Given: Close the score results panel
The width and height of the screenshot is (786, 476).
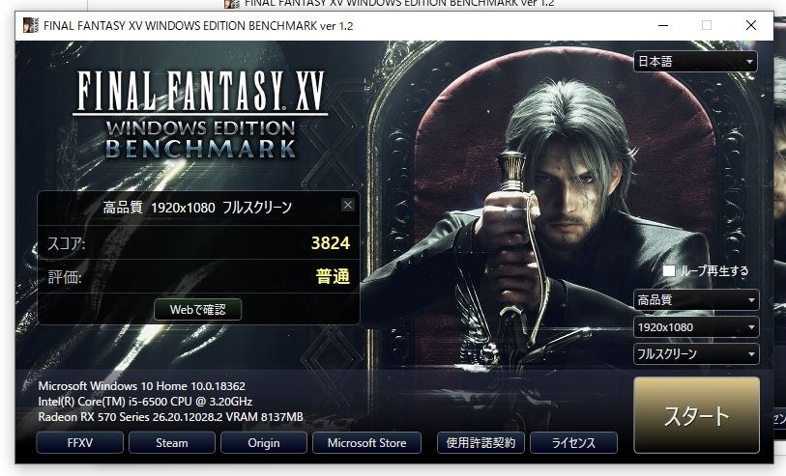Looking at the screenshot, I should coord(348,205).
